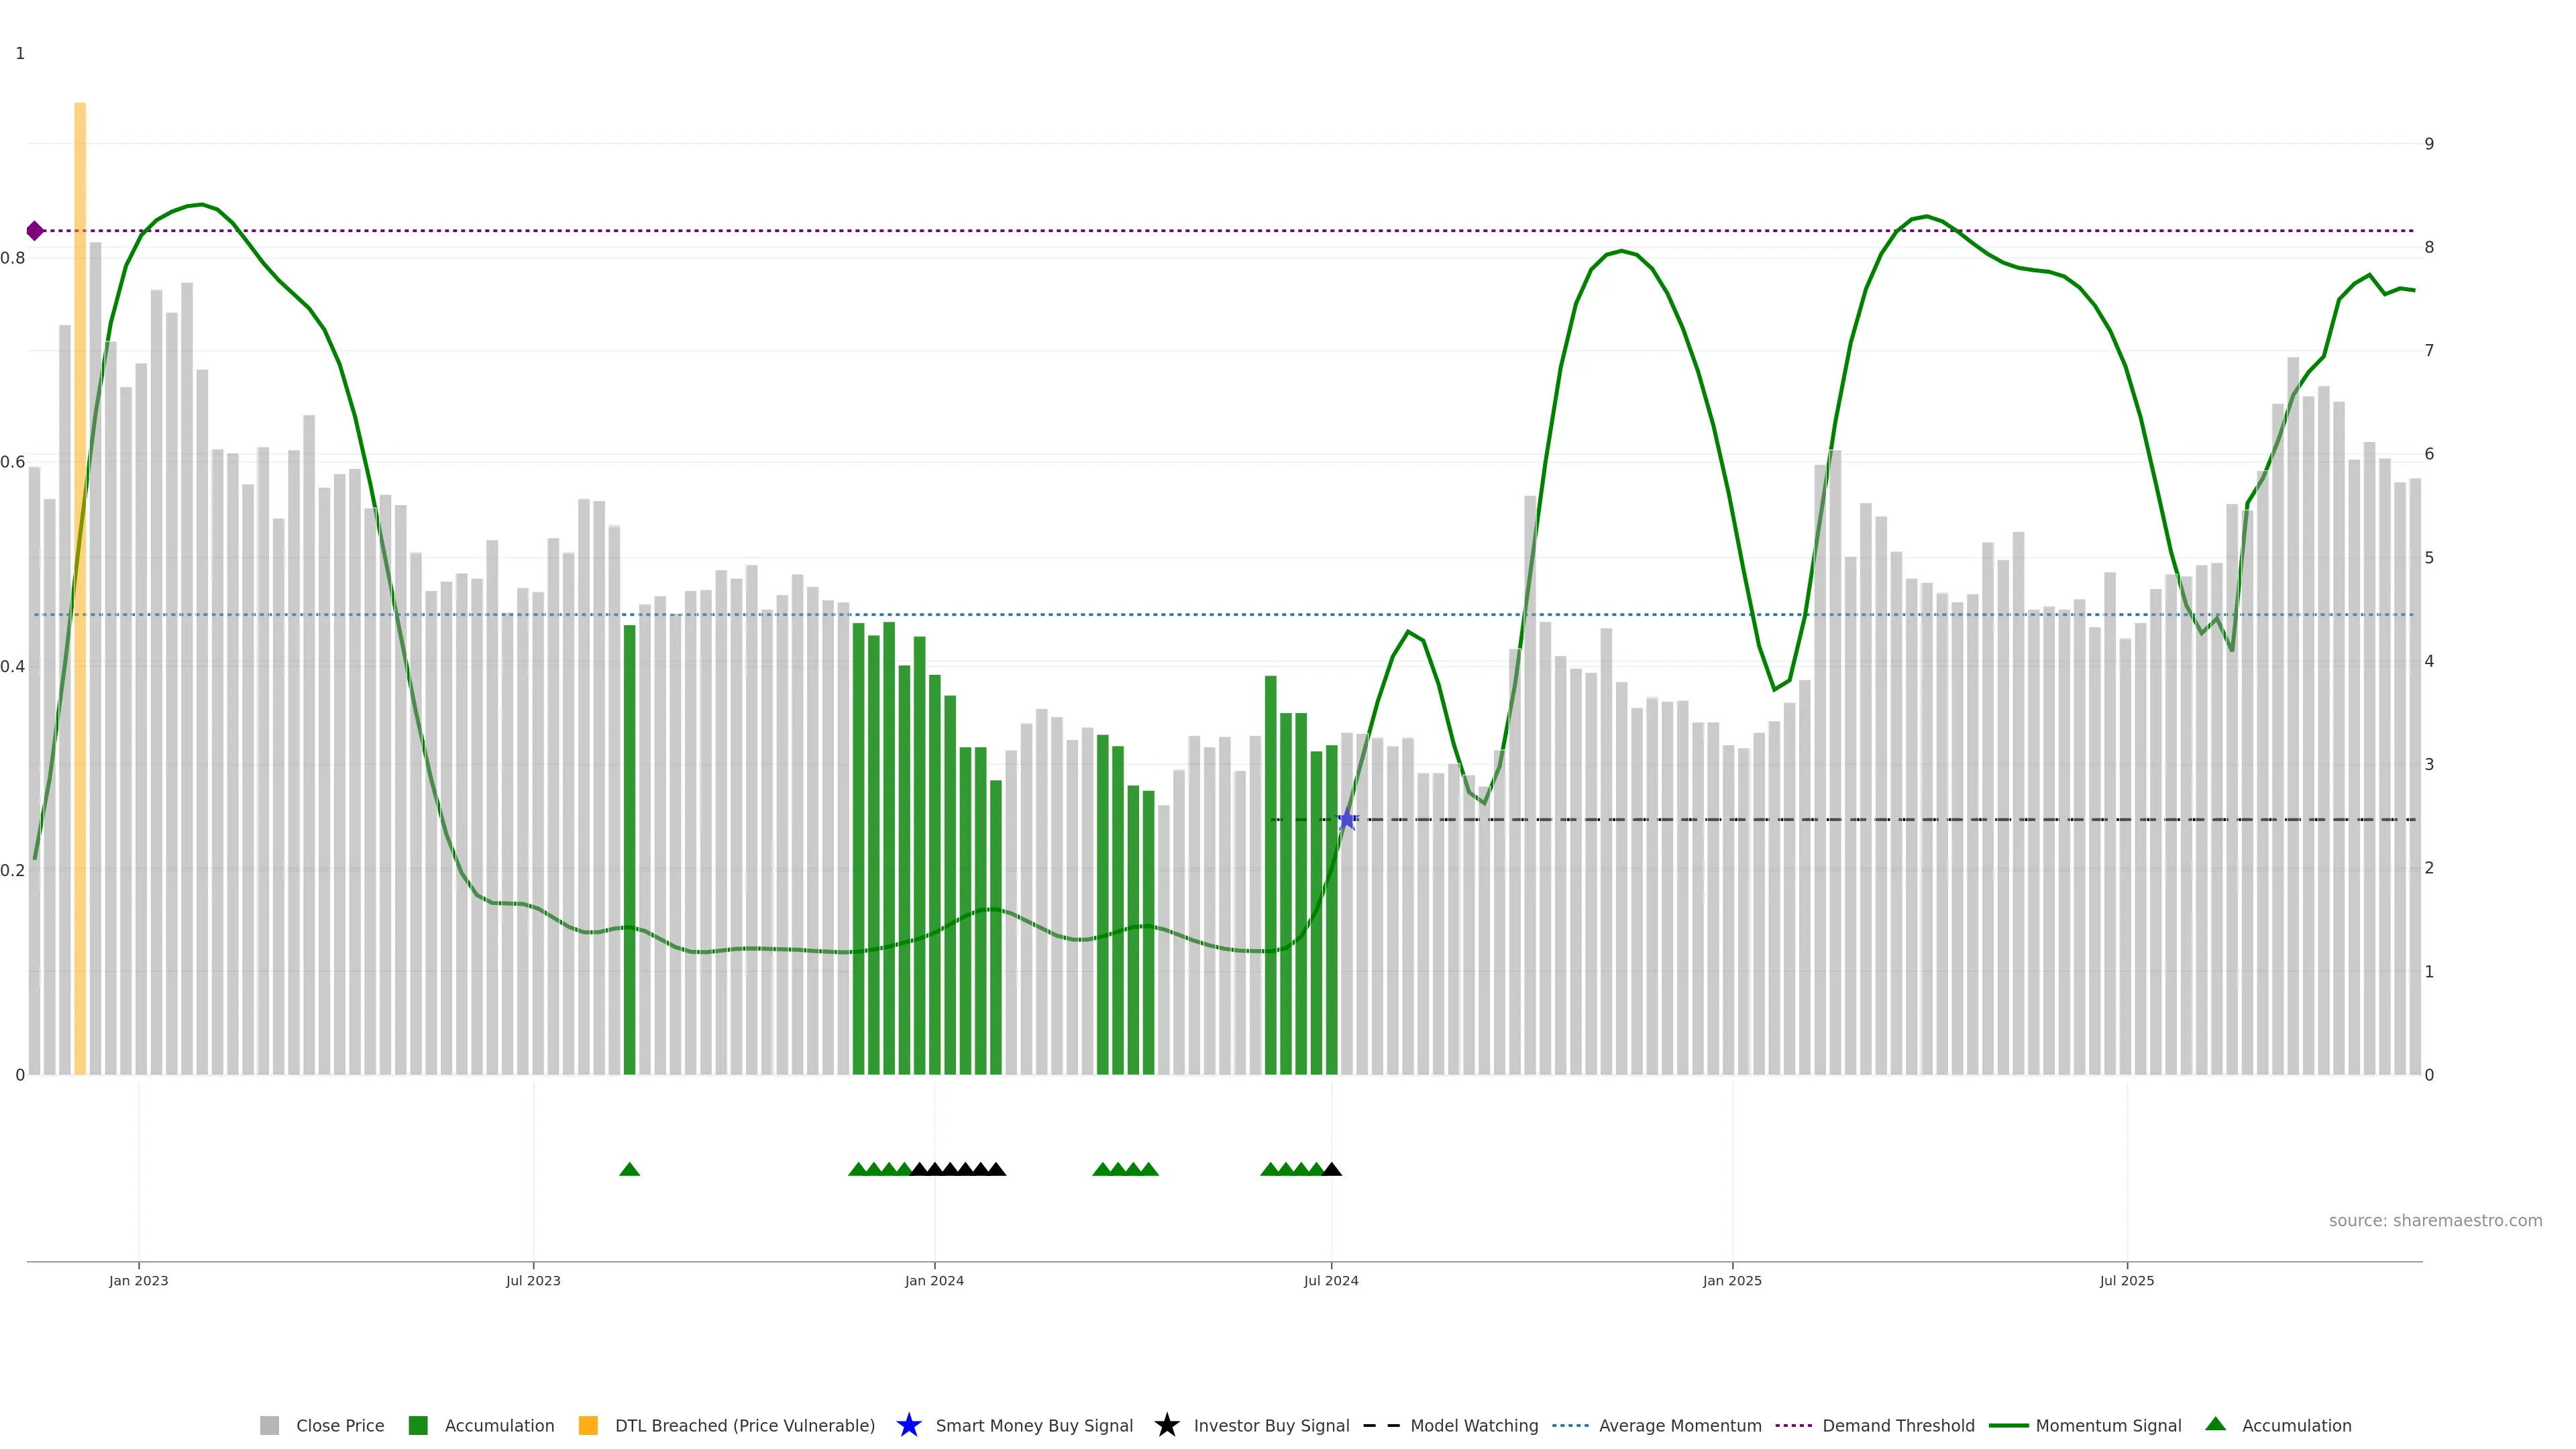Toggle Momentum Signal legend item

[2107, 1426]
